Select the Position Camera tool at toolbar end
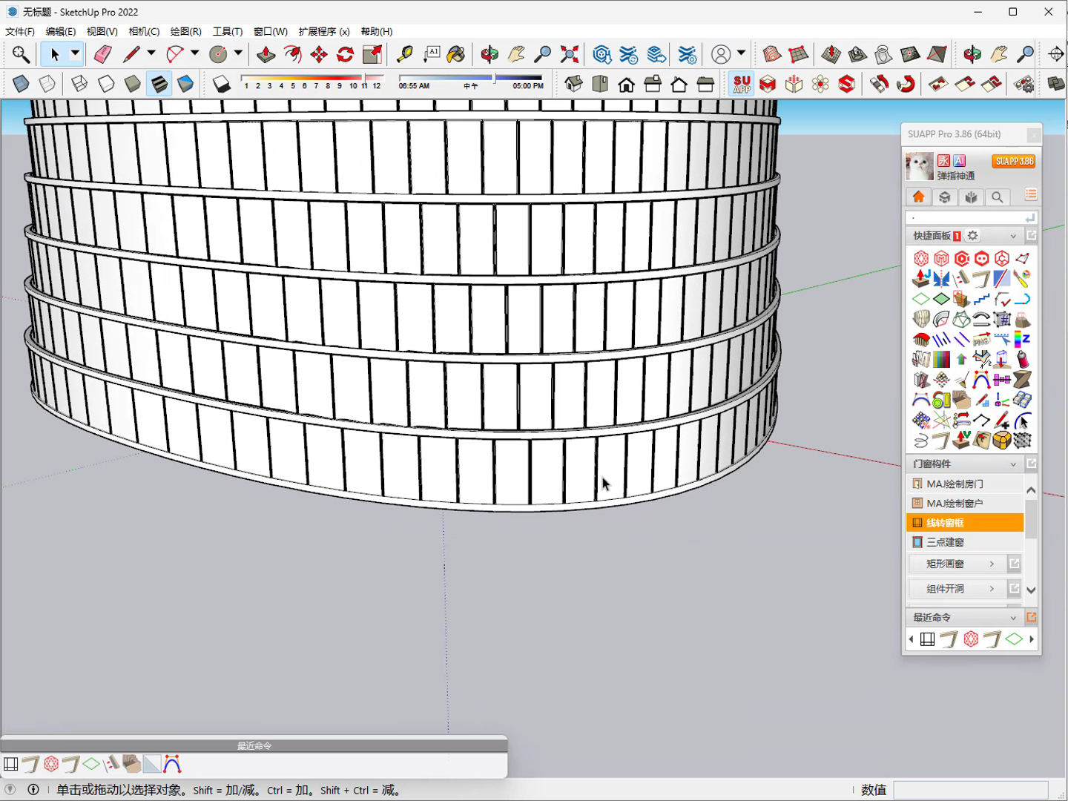Screen dimensions: 1068x801 pyautogui.click(x=1056, y=54)
